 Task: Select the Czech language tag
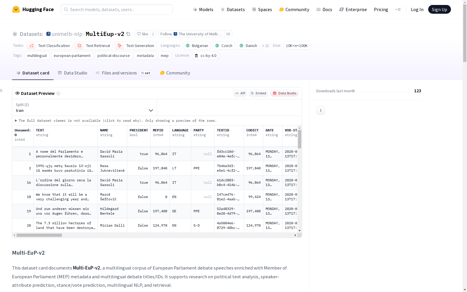coord(224,46)
